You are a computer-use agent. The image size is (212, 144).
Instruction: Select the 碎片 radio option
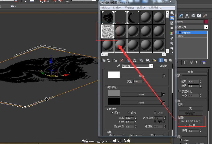pyautogui.click(x=129, y=113)
